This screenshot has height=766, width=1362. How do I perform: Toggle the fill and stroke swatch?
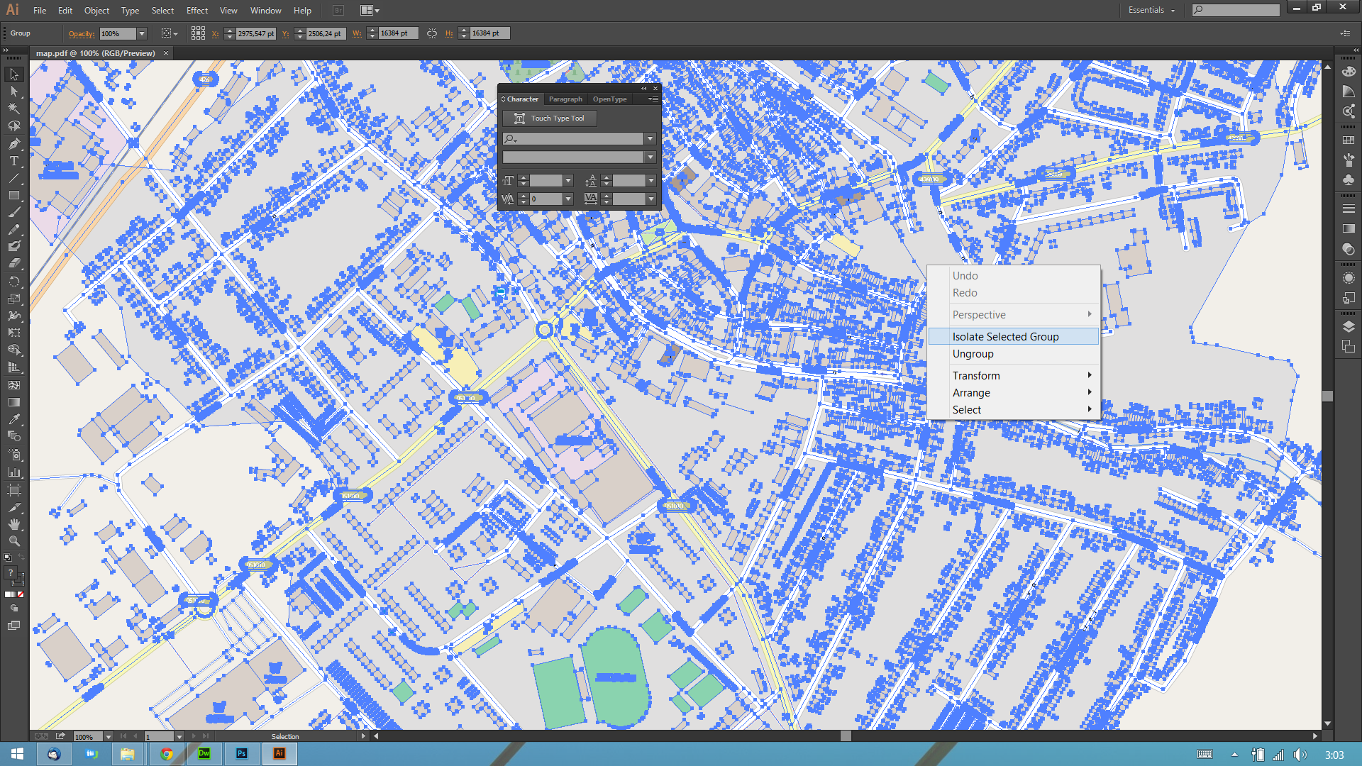(x=14, y=576)
